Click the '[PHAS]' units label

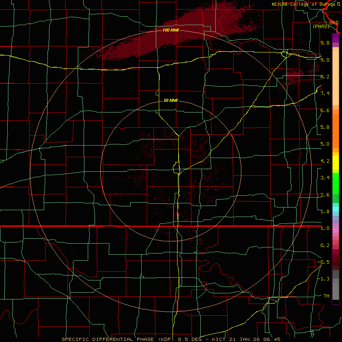pyautogui.click(x=321, y=26)
